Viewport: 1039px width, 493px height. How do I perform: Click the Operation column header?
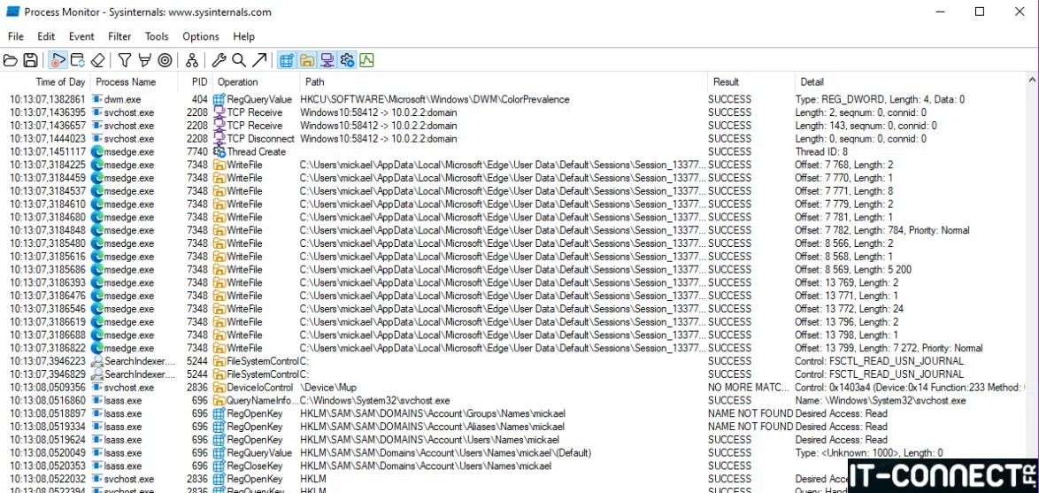point(257,82)
